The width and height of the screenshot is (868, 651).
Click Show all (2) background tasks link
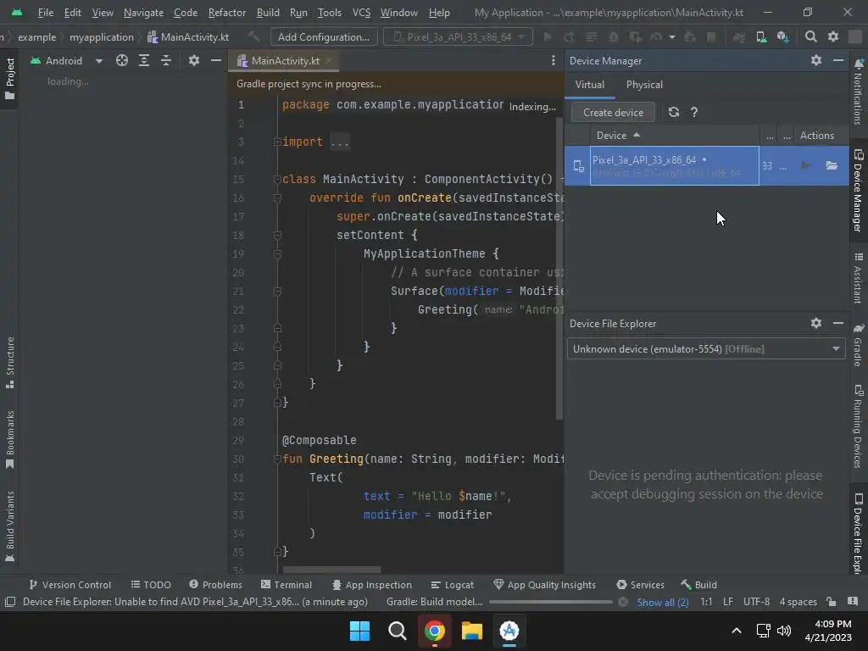[x=663, y=602]
